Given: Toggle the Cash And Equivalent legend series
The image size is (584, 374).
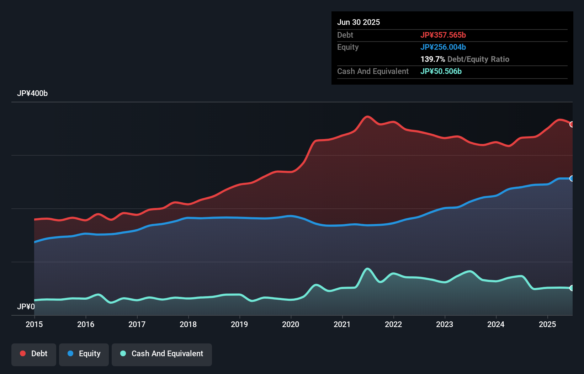Looking at the screenshot, I should tap(162, 354).
